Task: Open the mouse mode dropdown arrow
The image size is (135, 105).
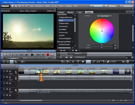Action: tap(105, 62)
